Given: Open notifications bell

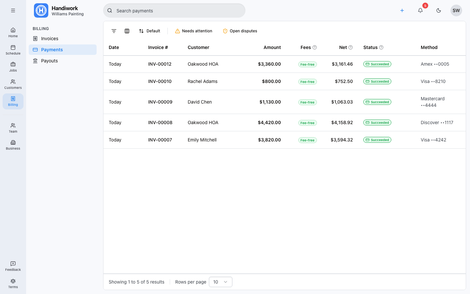Looking at the screenshot, I should (x=420, y=10).
